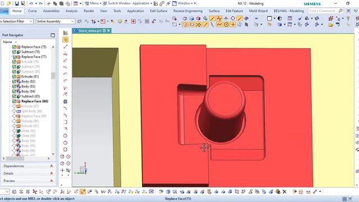The height and width of the screenshot is (202, 359).
Task: Click the Redo arrow icon
Action: point(41,4)
